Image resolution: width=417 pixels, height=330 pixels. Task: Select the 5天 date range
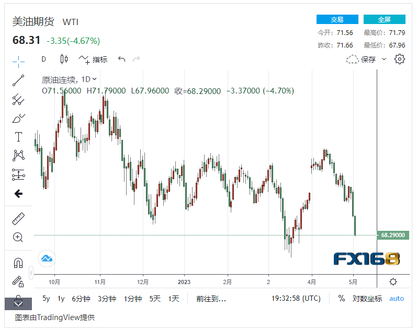[x=155, y=299]
